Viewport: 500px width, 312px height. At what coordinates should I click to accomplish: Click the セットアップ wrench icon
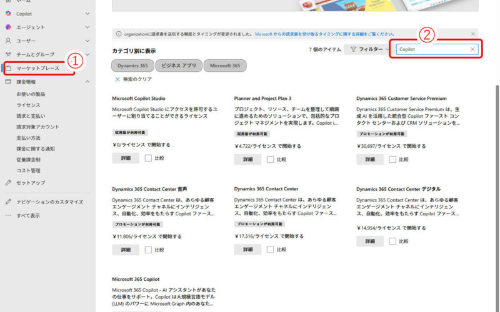[8, 182]
